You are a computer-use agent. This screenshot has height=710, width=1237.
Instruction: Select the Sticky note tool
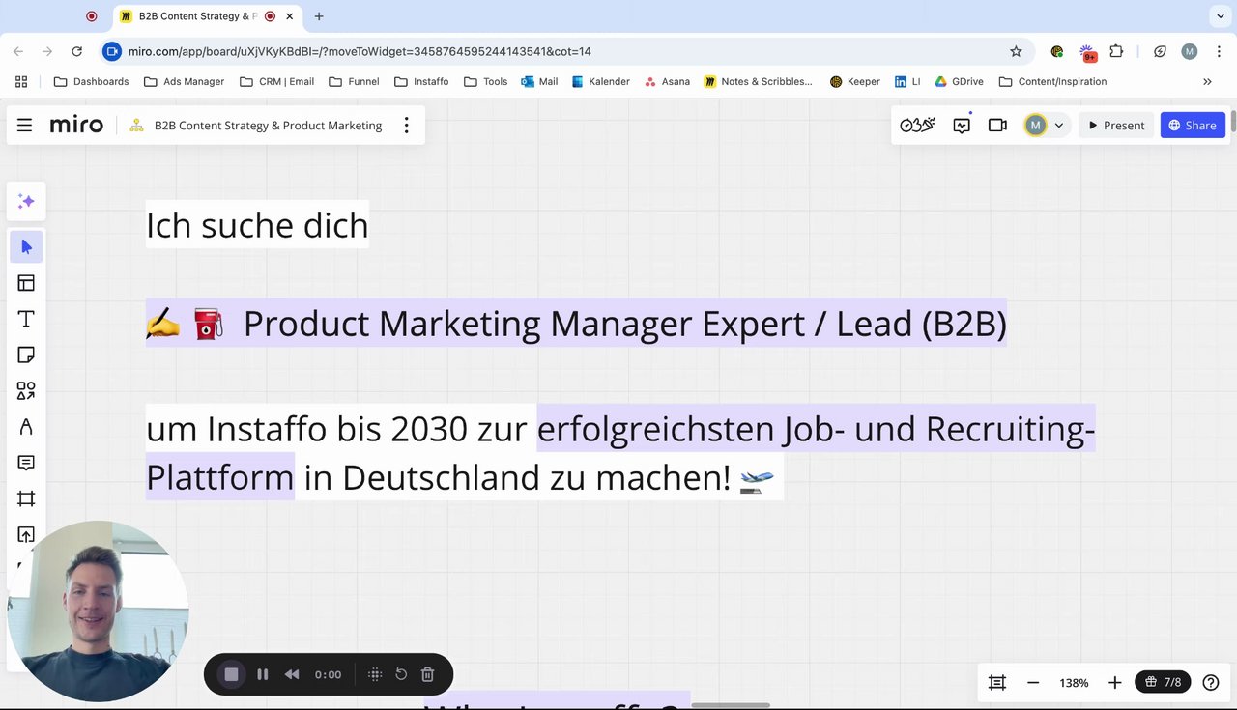click(x=26, y=355)
